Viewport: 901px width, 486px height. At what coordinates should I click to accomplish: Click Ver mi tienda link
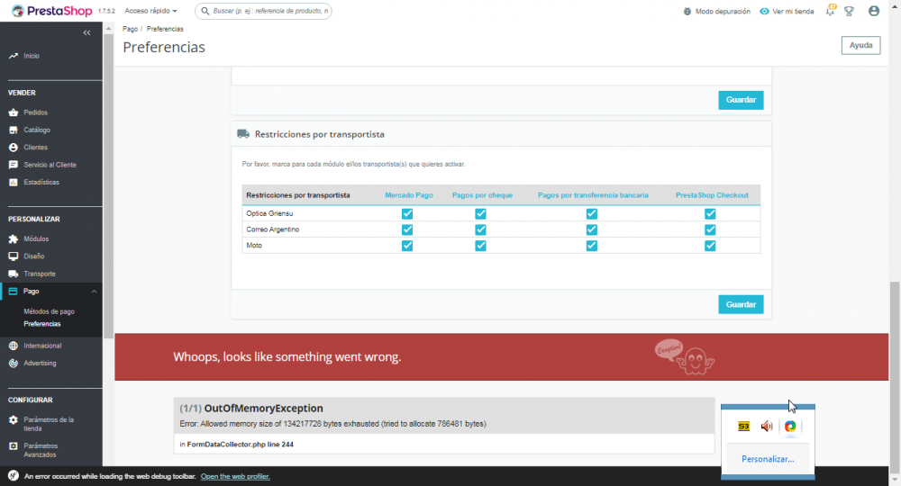click(x=793, y=11)
